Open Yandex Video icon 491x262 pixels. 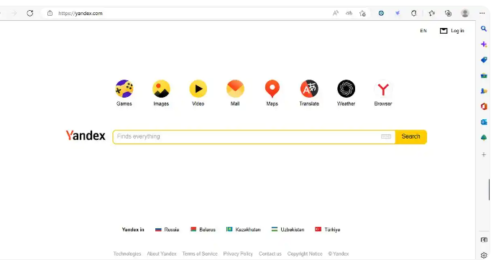pos(198,88)
